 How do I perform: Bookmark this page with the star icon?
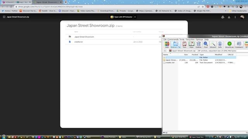coord(203,7)
